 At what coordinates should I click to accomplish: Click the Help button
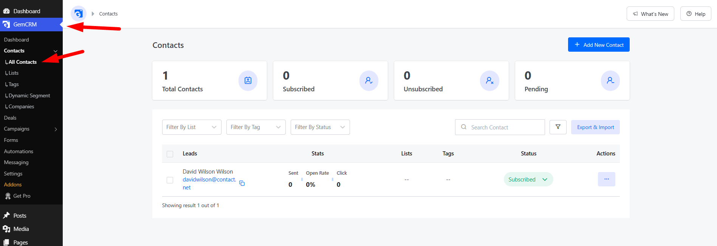(x=695, y=14)
